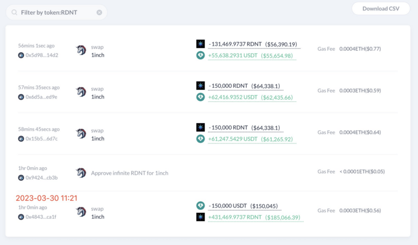Click USDT icon next to -150,000 USDT

[x=200, y=206]
